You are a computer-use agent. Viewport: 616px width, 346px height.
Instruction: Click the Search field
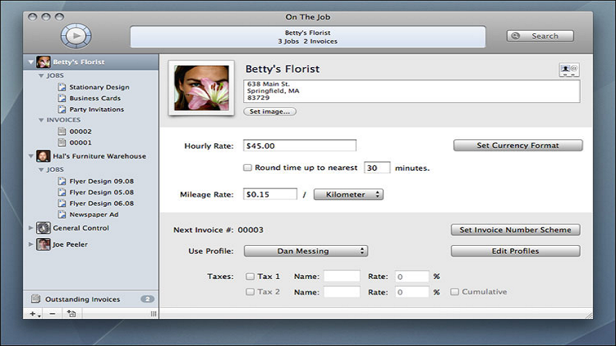(540, 36)
